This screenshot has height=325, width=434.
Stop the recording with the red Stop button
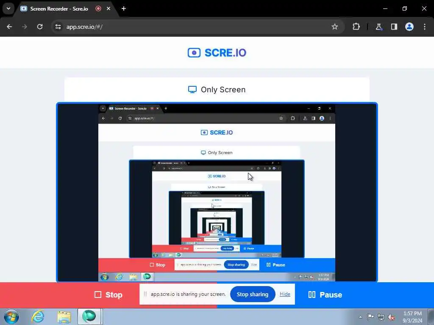pyautogui.click(x=108, y=295)
